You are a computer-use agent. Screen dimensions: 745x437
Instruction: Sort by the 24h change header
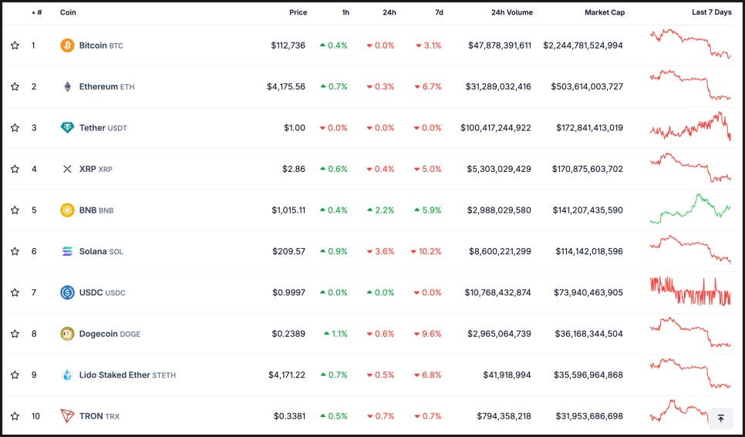pyautogui.click(x=389, y=13)
